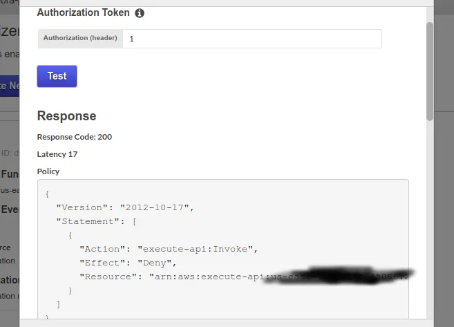Click the "Statement" key in the policy

(86, 221)
